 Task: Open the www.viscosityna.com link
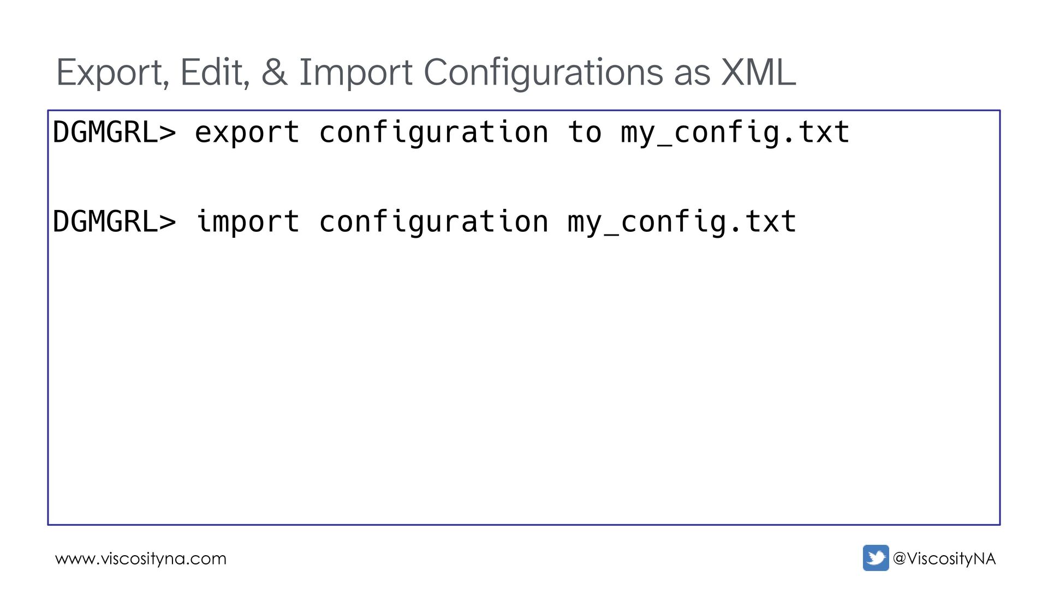(141, 559)
